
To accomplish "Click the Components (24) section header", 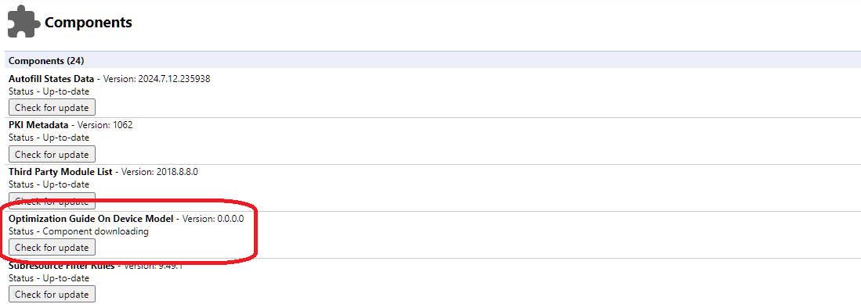I will pyautogui.click(x=46, y=61).
